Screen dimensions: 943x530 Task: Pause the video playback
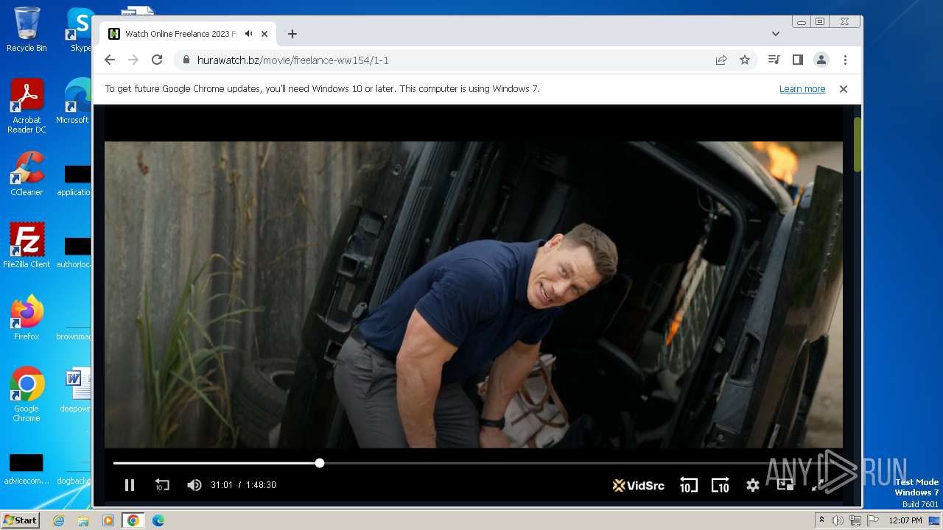click(x=130, y=485)
